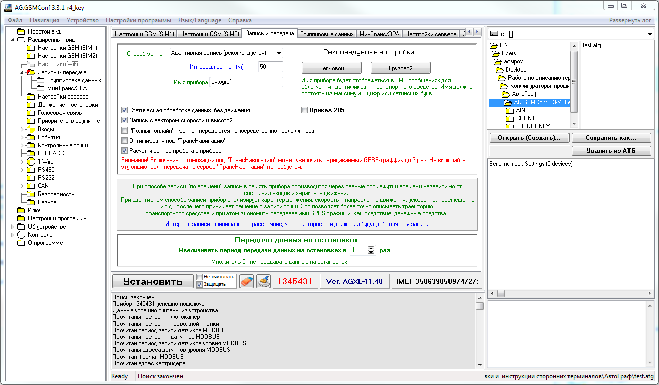
Task: Open the Файл menu
Action: [15, 20]
